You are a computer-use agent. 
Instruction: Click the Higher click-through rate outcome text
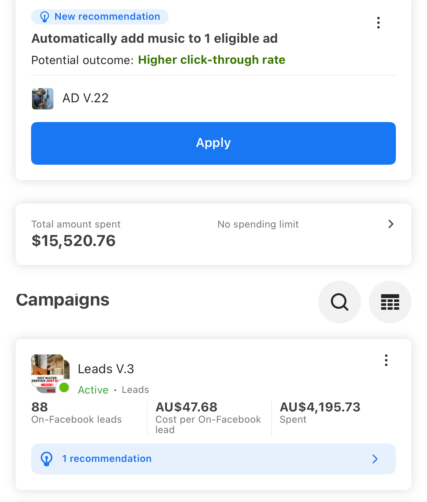coord(212,60)
